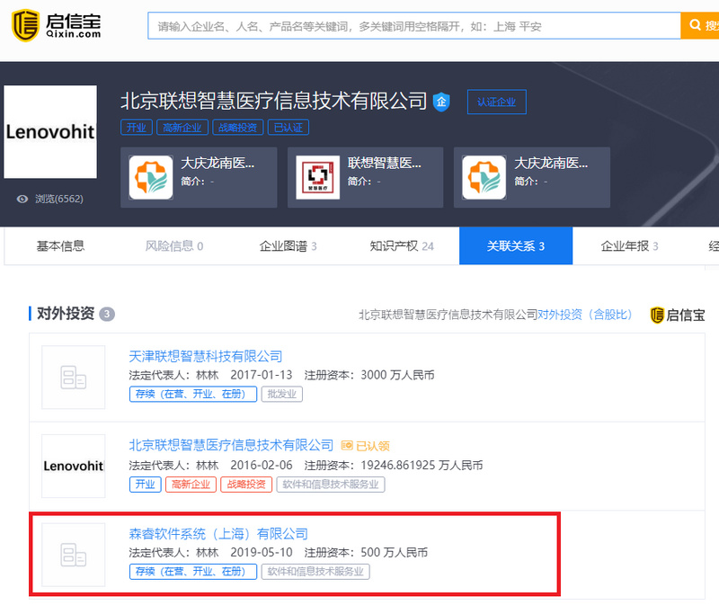Open 天津联想智慧科技有限公司 company link
Image resolution: width=719 pixels, height=614 pixels.
206,357
